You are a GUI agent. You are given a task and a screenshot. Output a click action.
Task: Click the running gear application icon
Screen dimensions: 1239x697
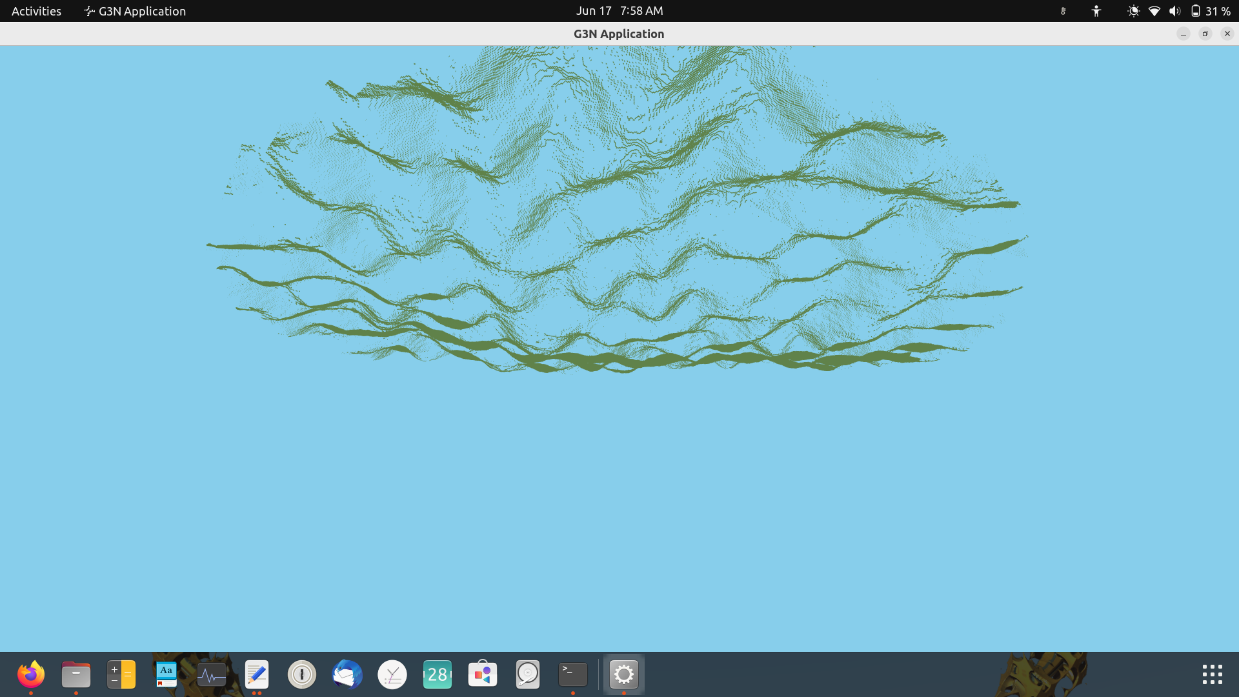click(x=624, y=675)
